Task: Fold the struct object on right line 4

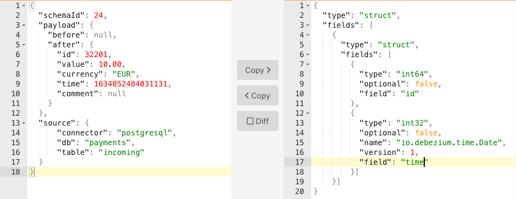Action: (307, 35)
